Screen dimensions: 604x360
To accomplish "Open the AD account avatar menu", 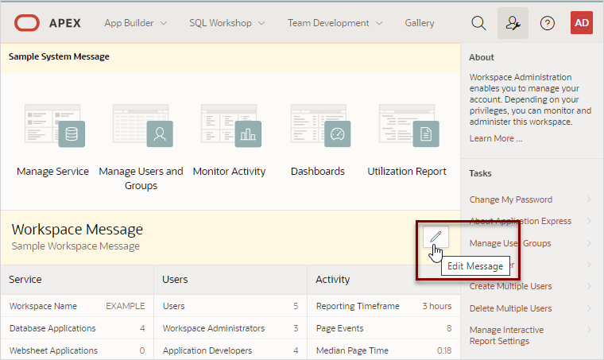I will coord(581,23).
